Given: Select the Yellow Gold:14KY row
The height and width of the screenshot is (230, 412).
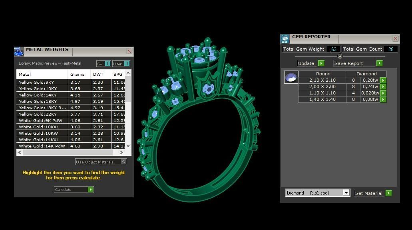Looking at the screenshot, I should 71,95.
